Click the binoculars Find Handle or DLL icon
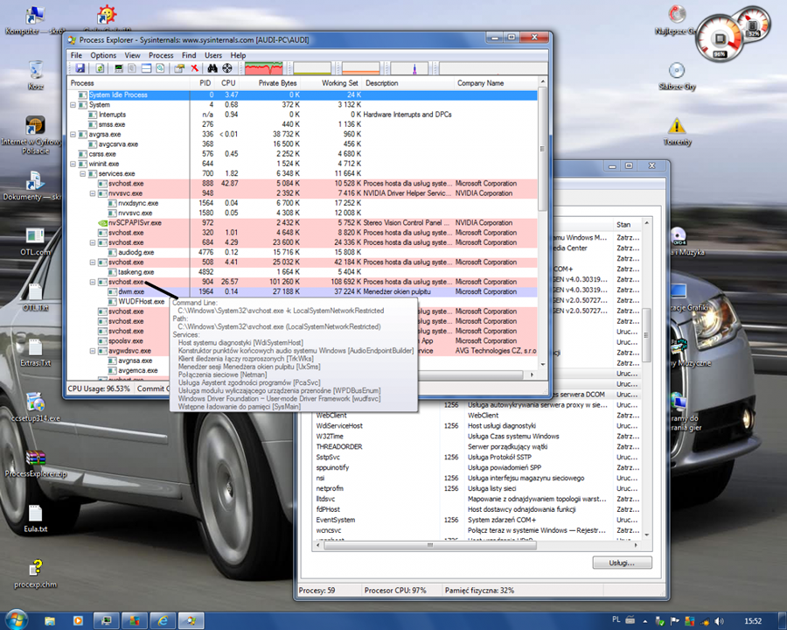The height and width of the screenshot is (630, 787). pos(212,68)
